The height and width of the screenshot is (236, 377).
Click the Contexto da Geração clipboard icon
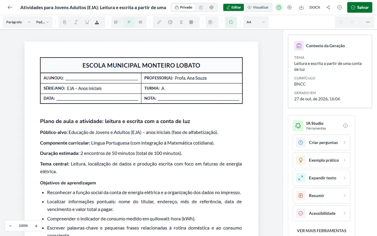pyautogui.click(x=299, y=46)
